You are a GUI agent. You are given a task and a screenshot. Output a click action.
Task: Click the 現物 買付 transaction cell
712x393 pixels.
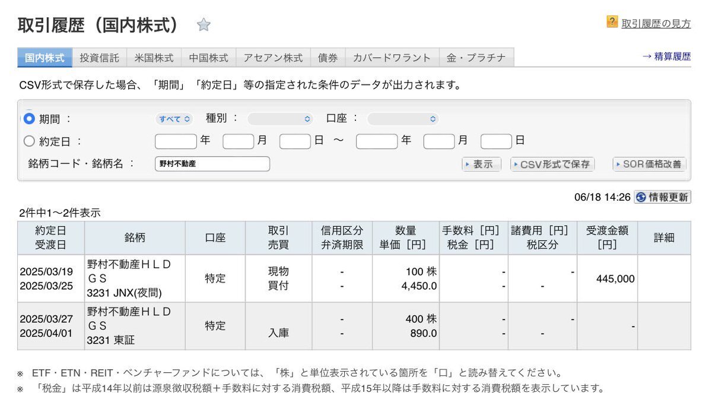click(278, 278)
